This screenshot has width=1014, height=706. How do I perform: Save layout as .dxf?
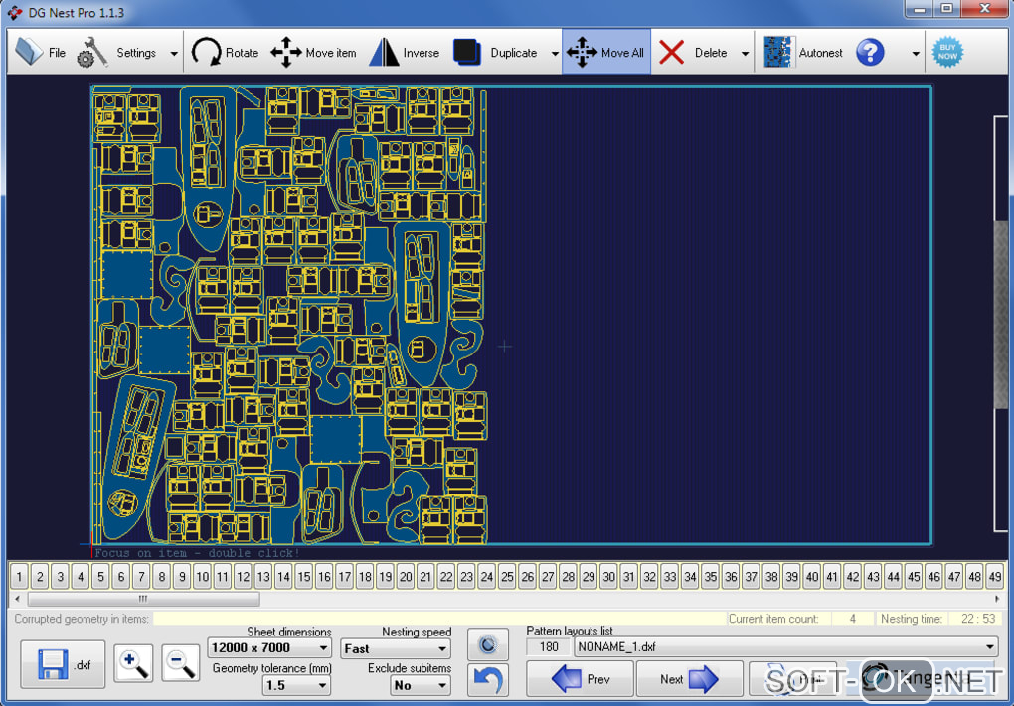click(63, 664)
